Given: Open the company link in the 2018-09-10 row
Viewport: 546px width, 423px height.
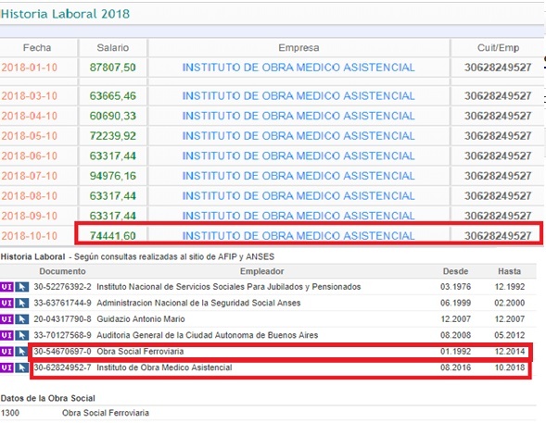Looking at the screenshot, I should pyautogui.click(x=298, y=216).
